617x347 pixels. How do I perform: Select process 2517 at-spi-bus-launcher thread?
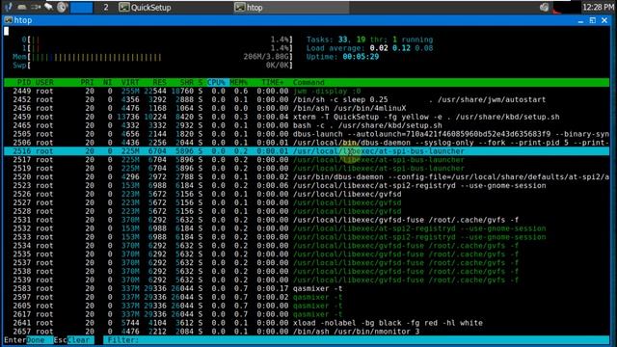[x=307, y=160]
